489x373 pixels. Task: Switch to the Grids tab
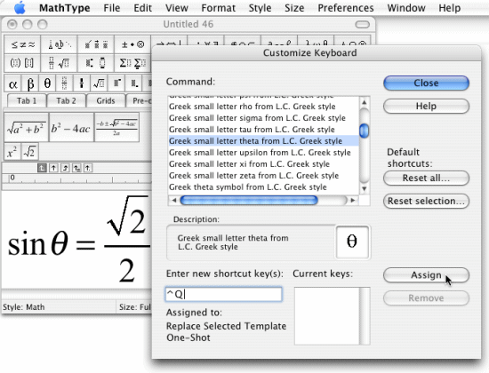(106, 101)
